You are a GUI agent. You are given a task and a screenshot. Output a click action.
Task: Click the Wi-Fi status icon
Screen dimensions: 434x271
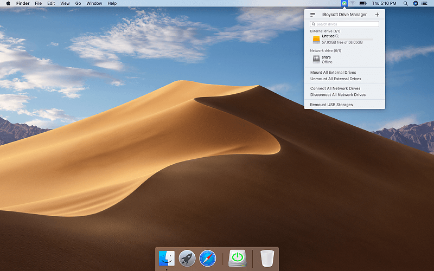[352, 3]
